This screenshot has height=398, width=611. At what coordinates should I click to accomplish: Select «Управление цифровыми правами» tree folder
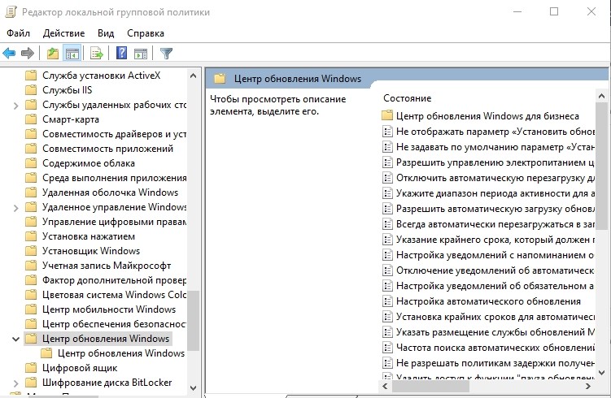pos(114,222)
